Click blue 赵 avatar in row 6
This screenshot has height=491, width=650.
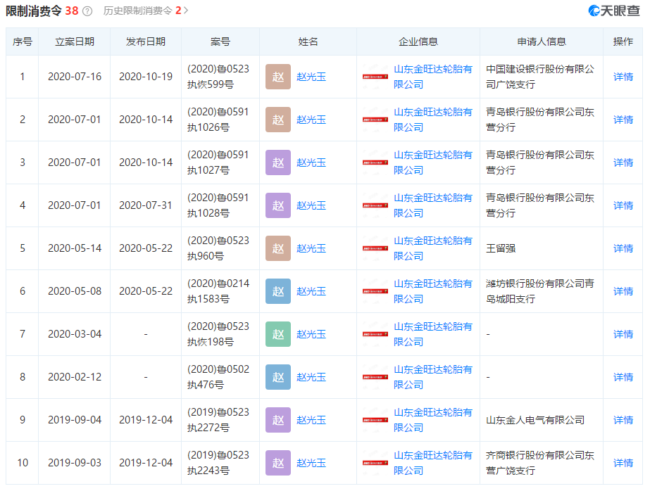(278, 291)
